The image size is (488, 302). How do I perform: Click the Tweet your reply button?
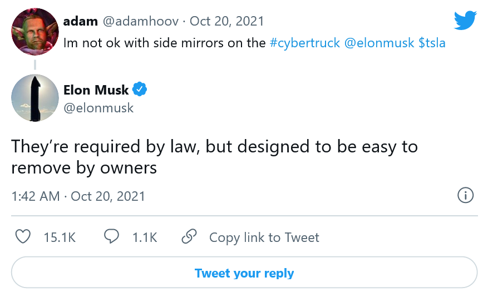point(244,273)
